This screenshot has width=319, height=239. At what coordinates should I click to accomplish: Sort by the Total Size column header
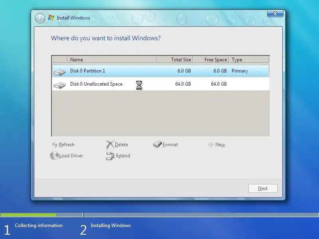(x=175, y=59)
